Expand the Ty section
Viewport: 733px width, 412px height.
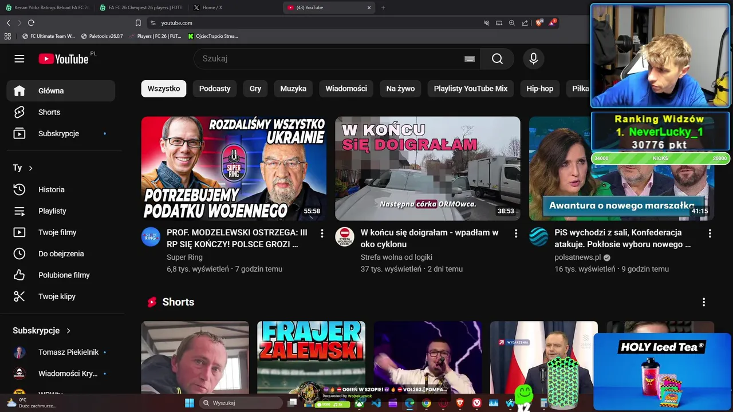[x=23, y=168]
